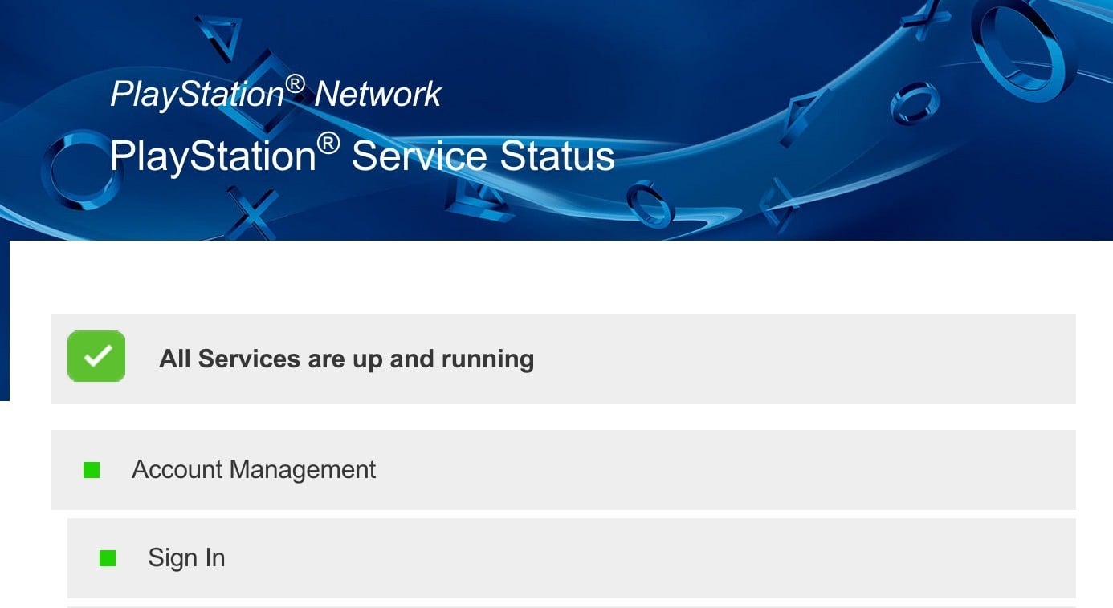The width and height of the screenshot is (1113, 608).
Task: Click the cross symbol below the Service Status heading
Action: click(252, 211)
